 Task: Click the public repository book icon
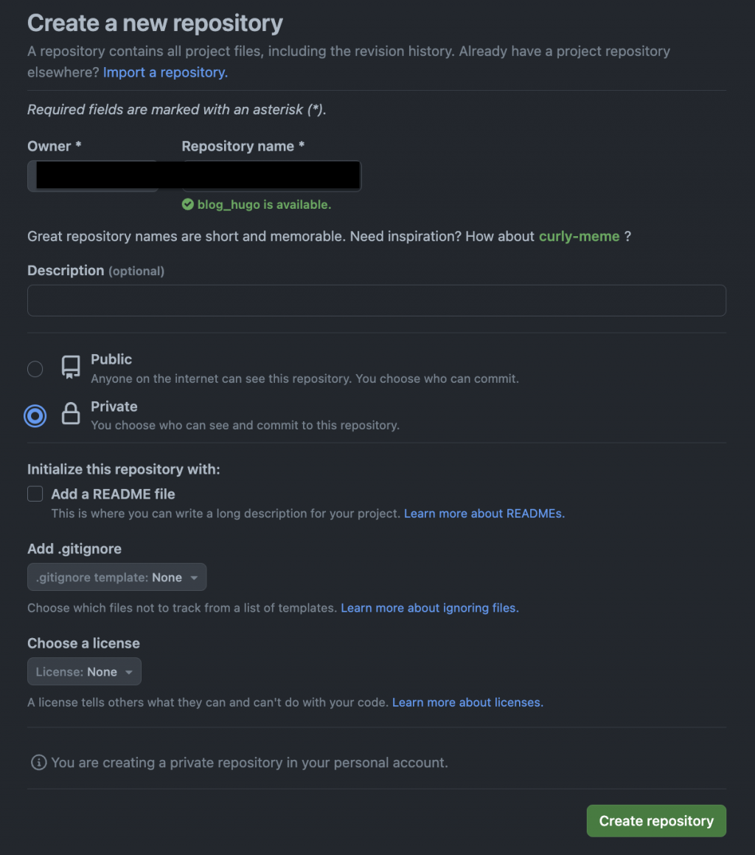[x=71, y=367]
